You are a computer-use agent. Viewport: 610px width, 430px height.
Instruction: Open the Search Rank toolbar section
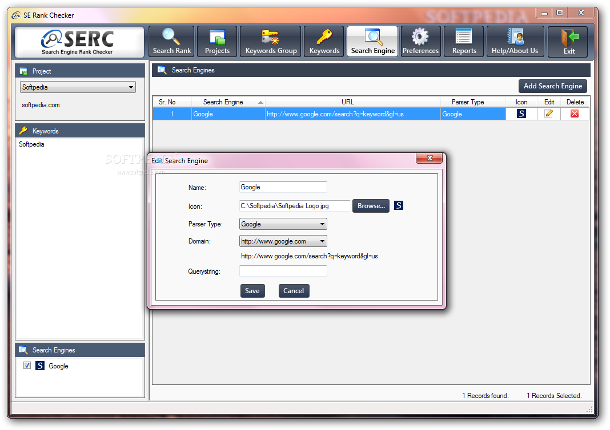(171, 42)
